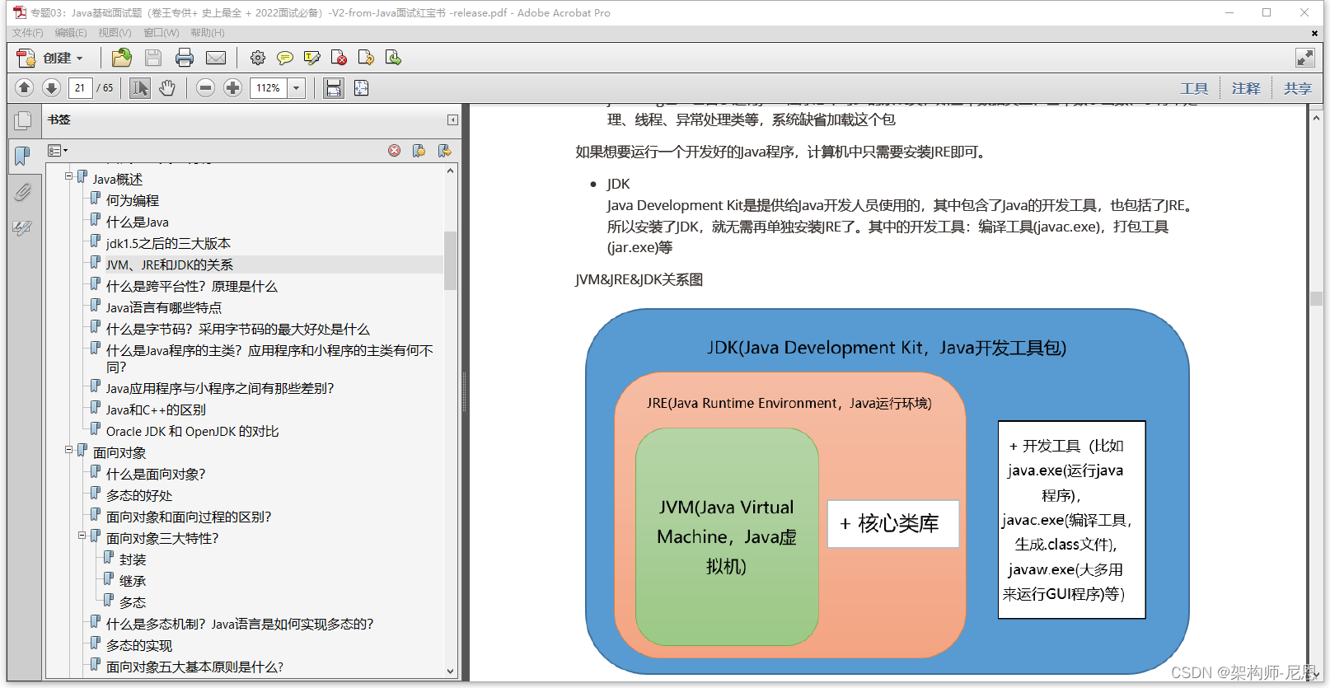Jump to bookmark 何为编程
This screenshot has height=688, width=1330.
(133, 200)
